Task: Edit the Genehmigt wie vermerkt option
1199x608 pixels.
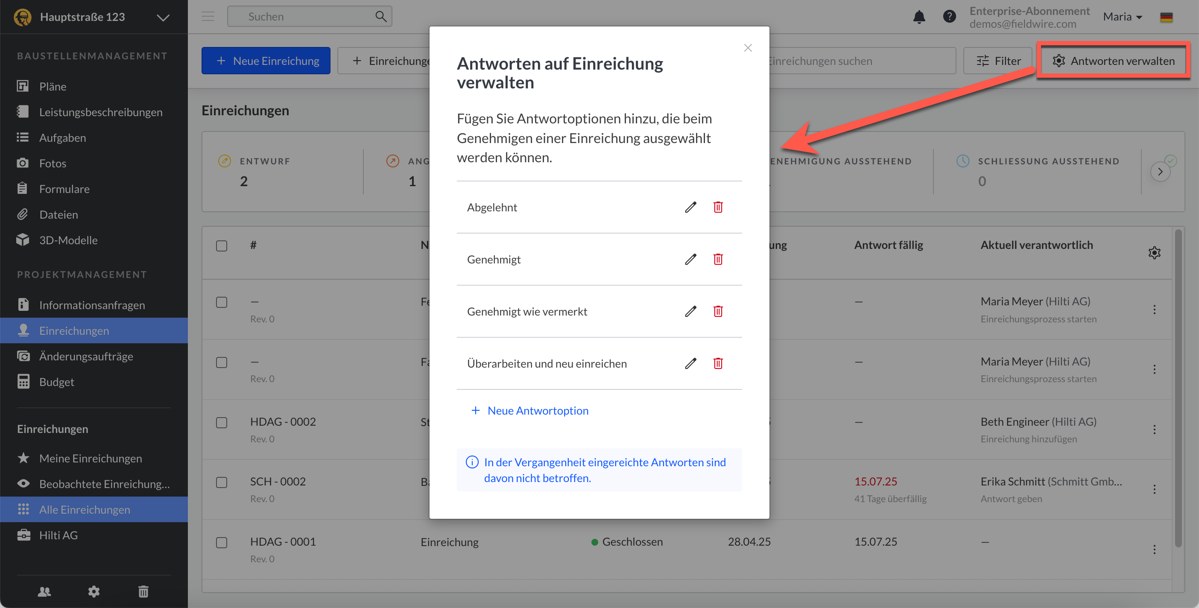Action: (690, 311)
